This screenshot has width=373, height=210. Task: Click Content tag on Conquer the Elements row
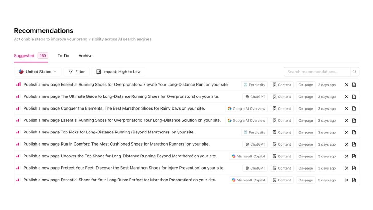click(x=282, y=109)
